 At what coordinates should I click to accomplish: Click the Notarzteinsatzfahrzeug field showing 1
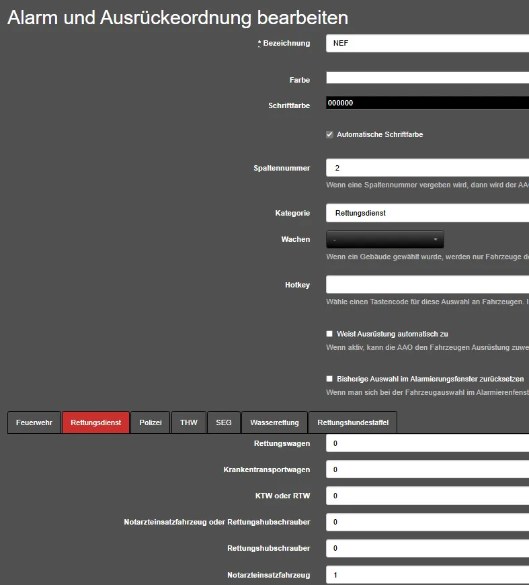(x=427, y=575)
